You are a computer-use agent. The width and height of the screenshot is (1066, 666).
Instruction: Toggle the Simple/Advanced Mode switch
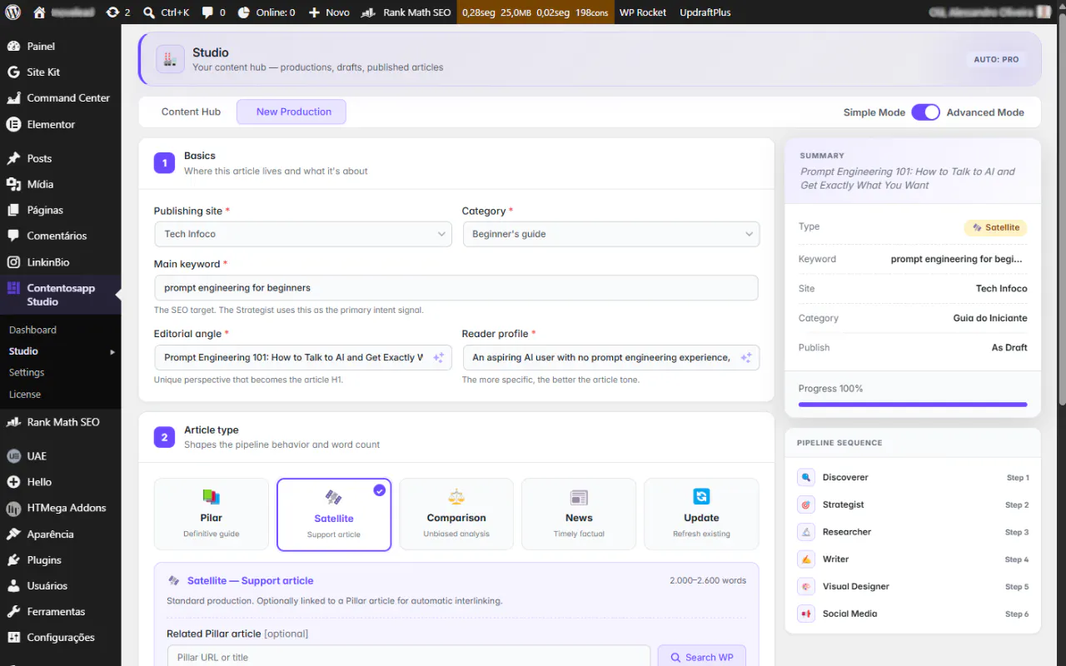click(x=925, y=112)
